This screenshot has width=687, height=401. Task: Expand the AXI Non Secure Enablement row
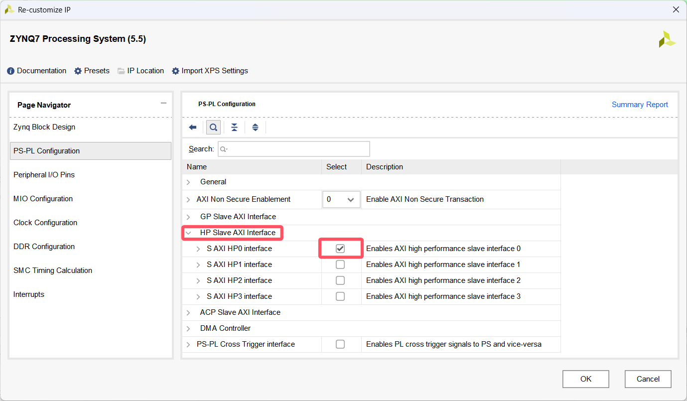[x=188, y=200]
